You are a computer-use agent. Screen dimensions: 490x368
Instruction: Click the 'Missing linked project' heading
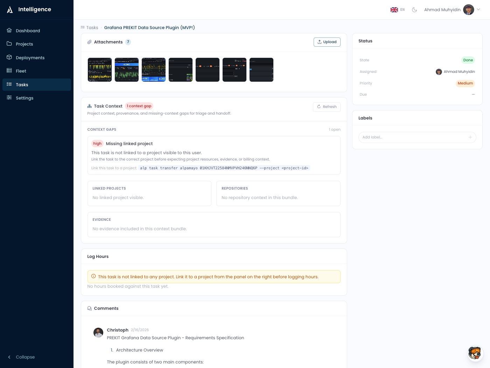click(129, 144)
